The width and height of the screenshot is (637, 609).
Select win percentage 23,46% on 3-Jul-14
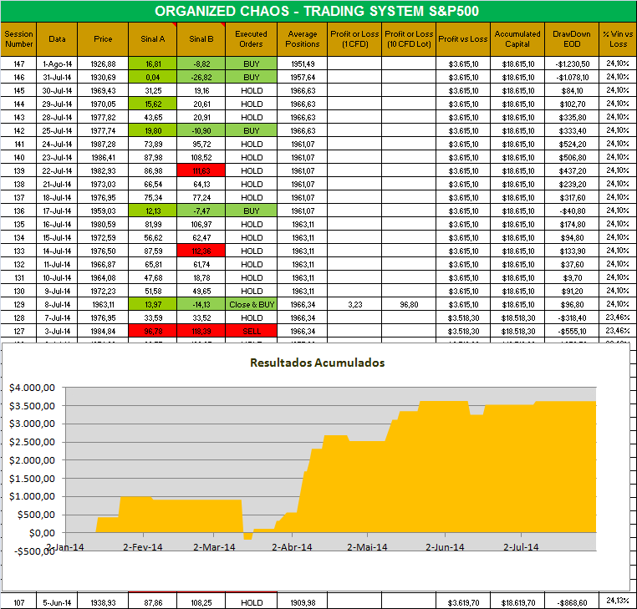(618, 331)
